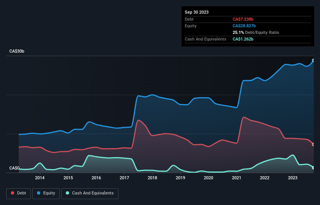Toggle Cash And Equivalents legend button

(90, 193)
